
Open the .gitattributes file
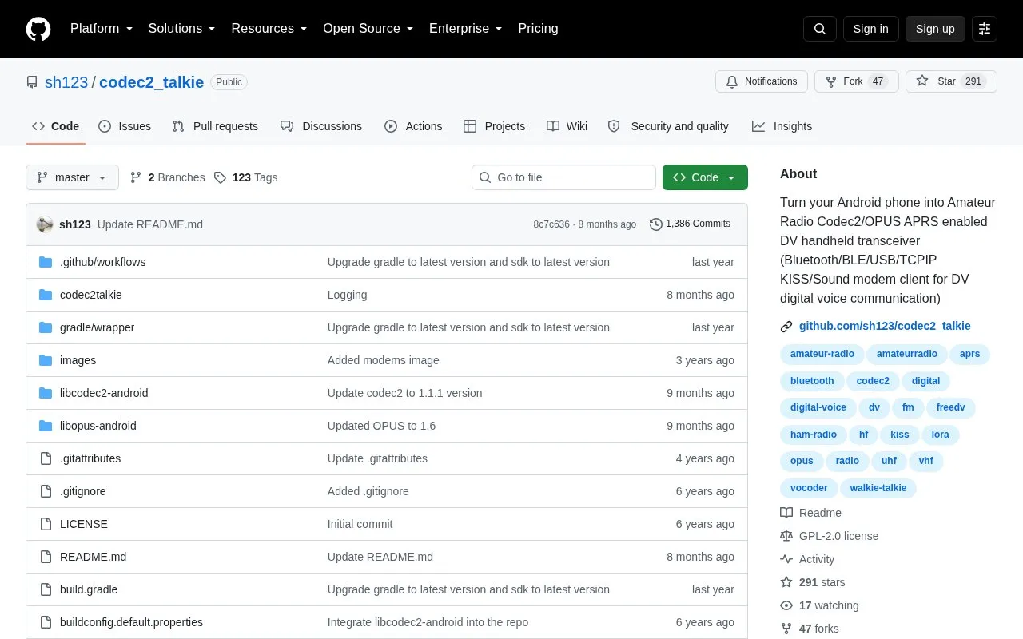click(90, 458)
